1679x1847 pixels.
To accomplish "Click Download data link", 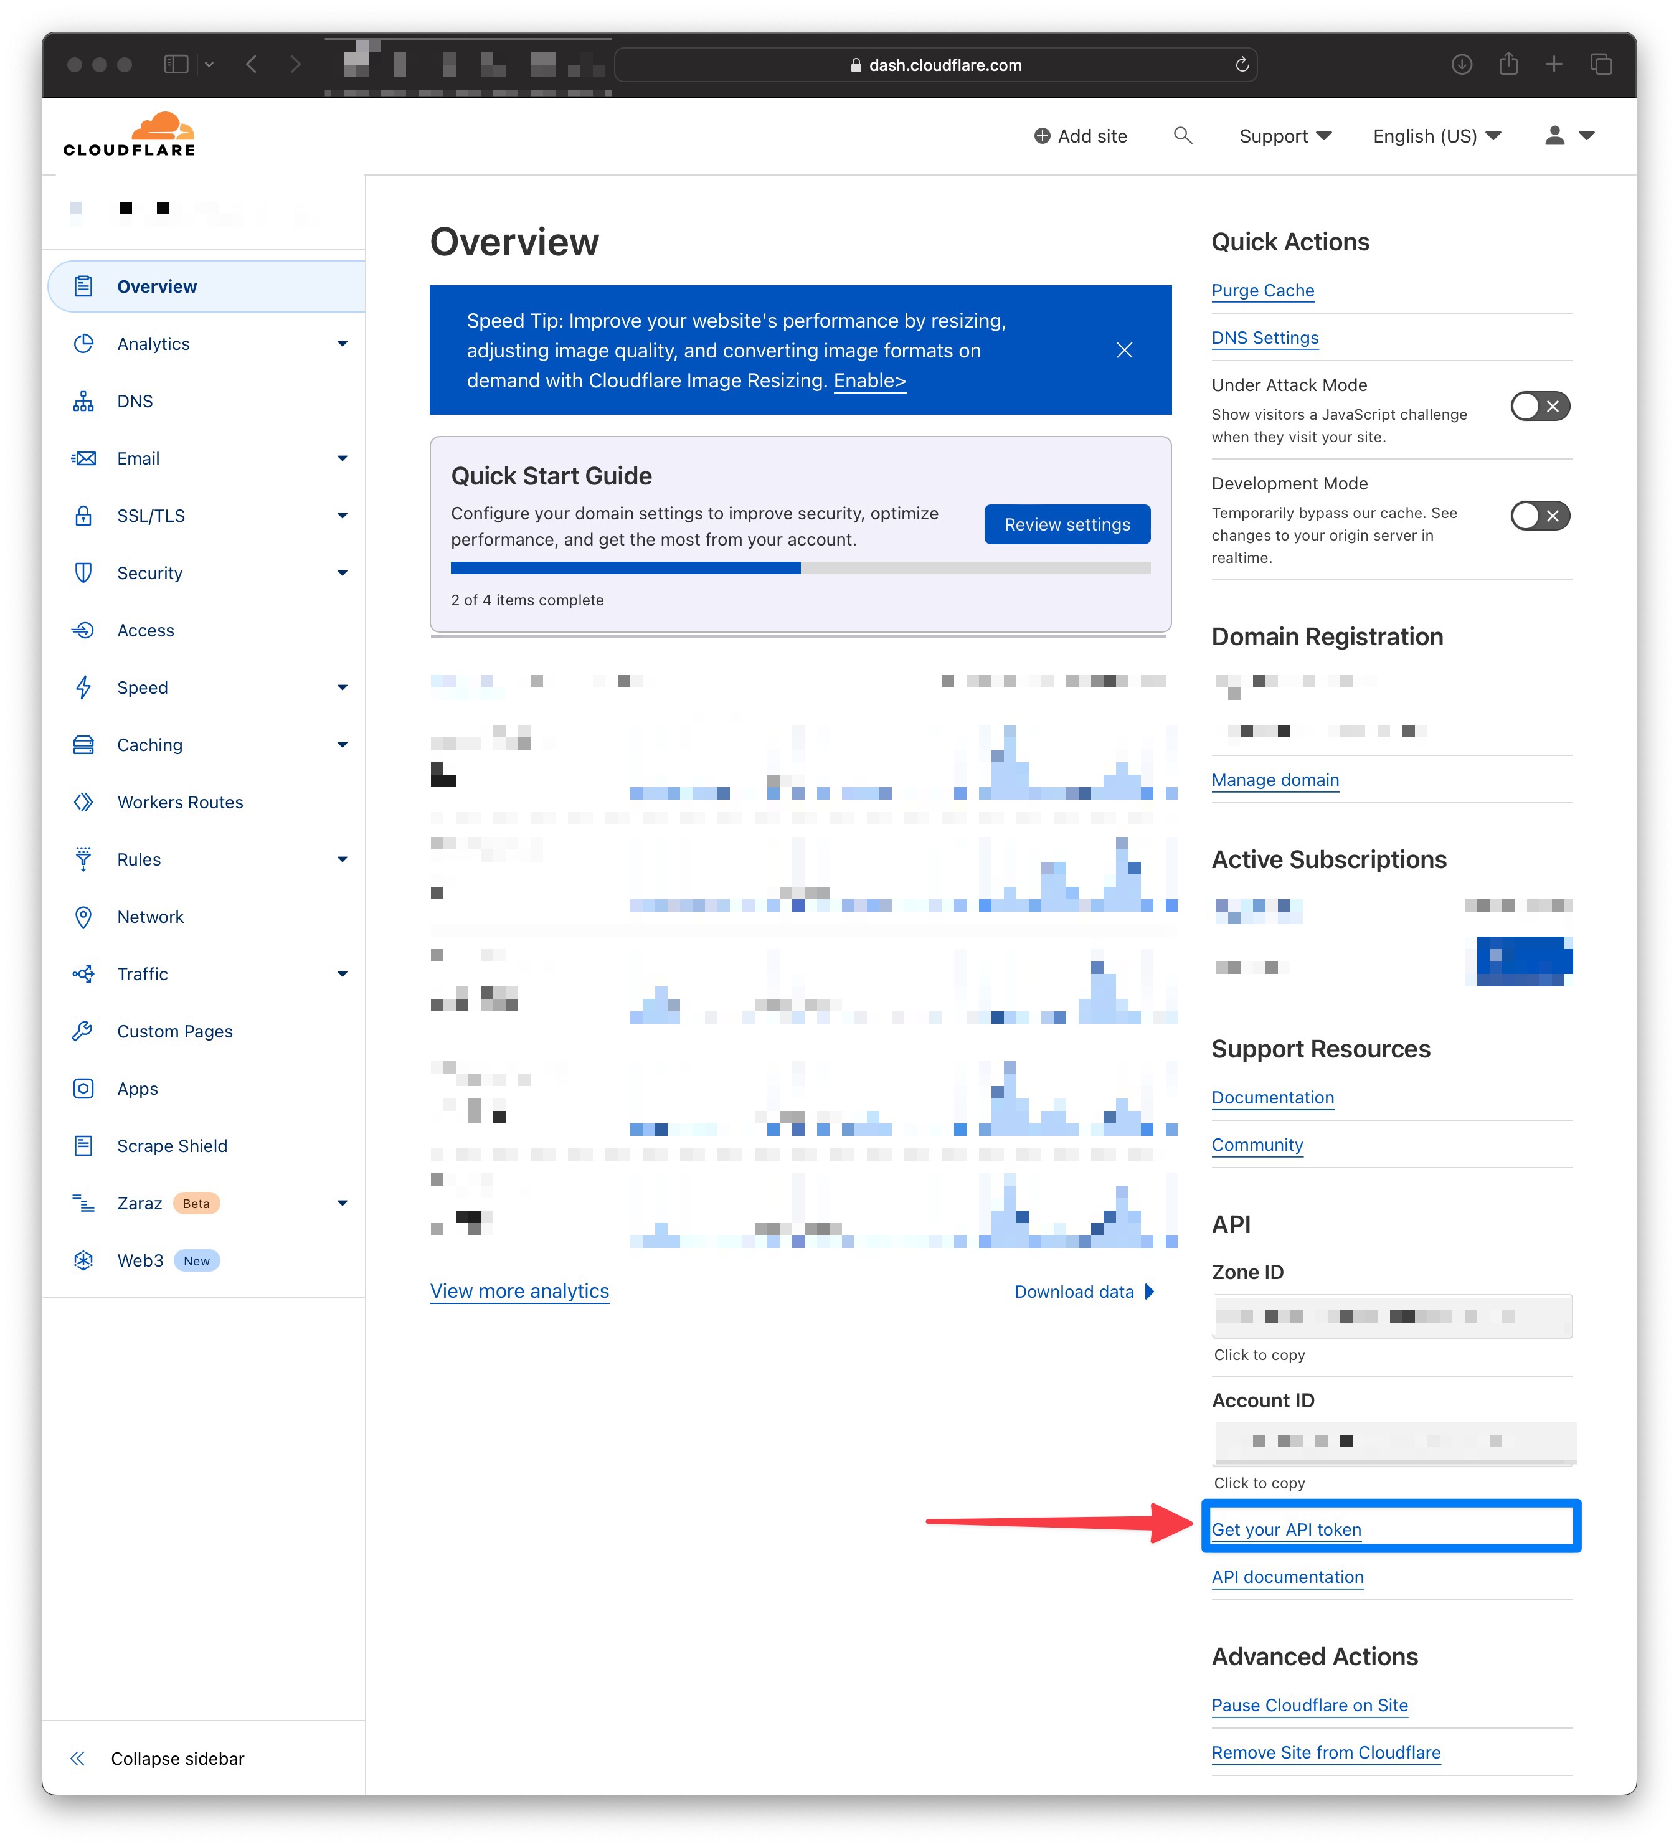I will (1083, 1291).
